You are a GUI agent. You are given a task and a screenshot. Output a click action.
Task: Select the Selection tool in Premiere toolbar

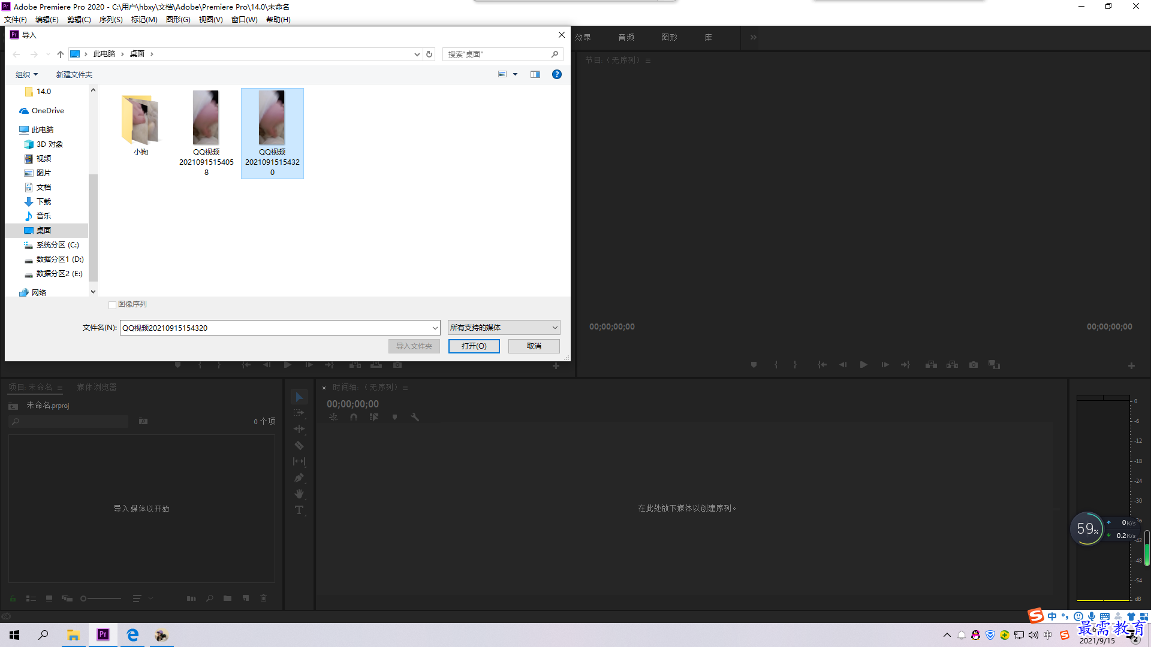[x=299, y=397]
